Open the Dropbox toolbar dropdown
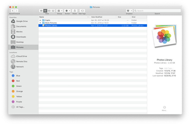The width and height of the screenshot is (190, 125). point(129,11)
